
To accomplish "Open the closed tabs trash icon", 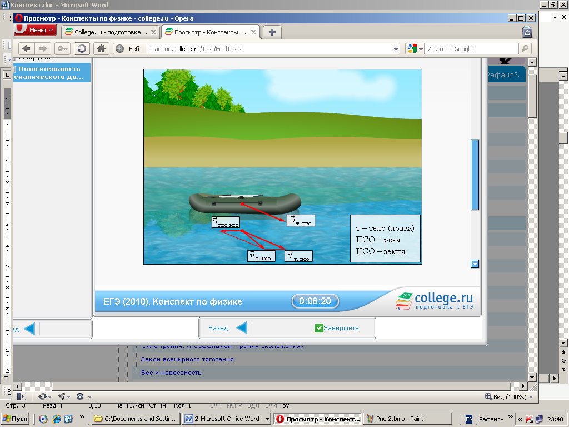I will 527,32.
